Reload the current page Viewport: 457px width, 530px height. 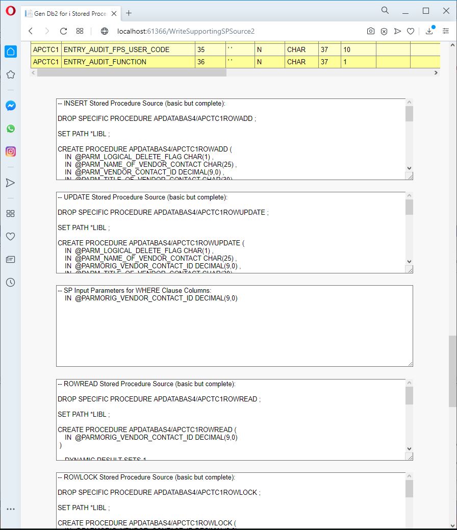pos(63,31)
